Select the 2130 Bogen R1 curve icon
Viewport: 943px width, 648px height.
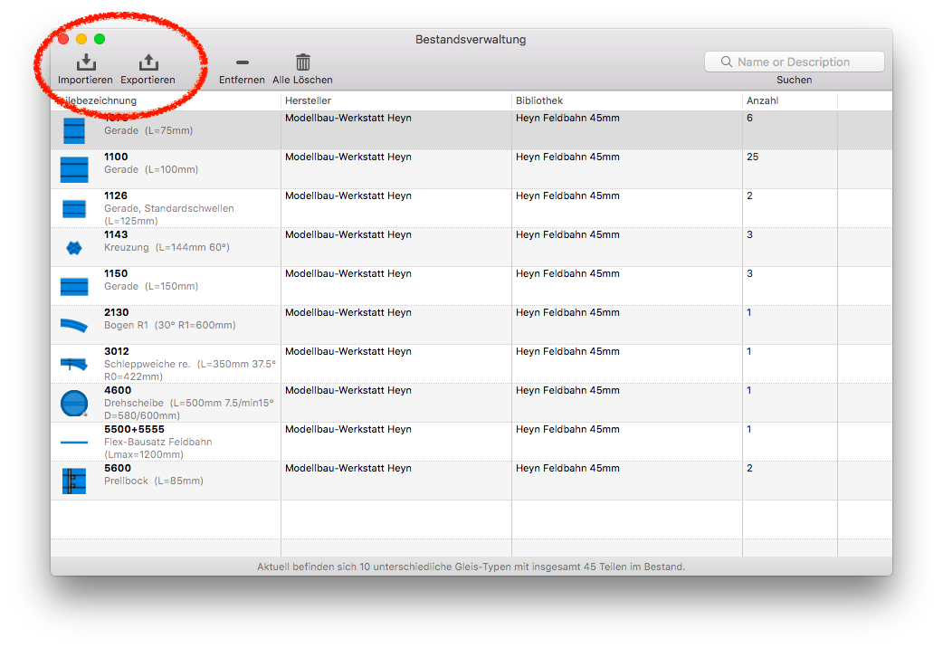[x=74, y=325]
